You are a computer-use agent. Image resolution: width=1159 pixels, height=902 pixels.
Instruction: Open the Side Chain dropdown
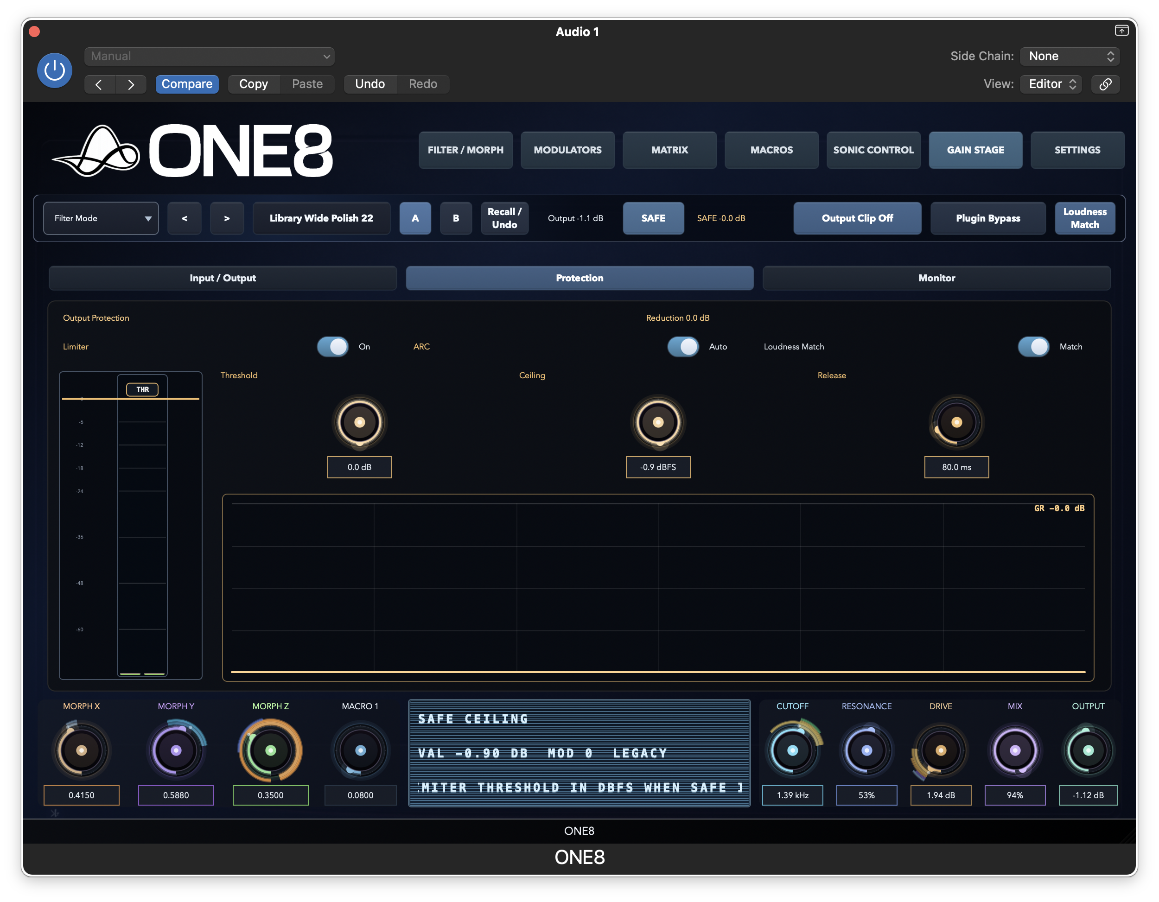click(1070, 56)
